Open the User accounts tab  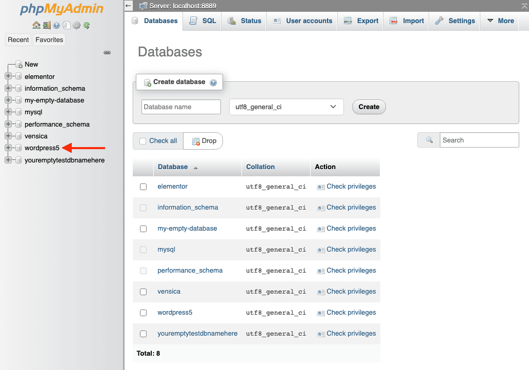click(x=302, y=21)
